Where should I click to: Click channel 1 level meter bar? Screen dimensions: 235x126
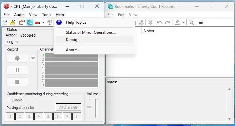coord(72,55)
